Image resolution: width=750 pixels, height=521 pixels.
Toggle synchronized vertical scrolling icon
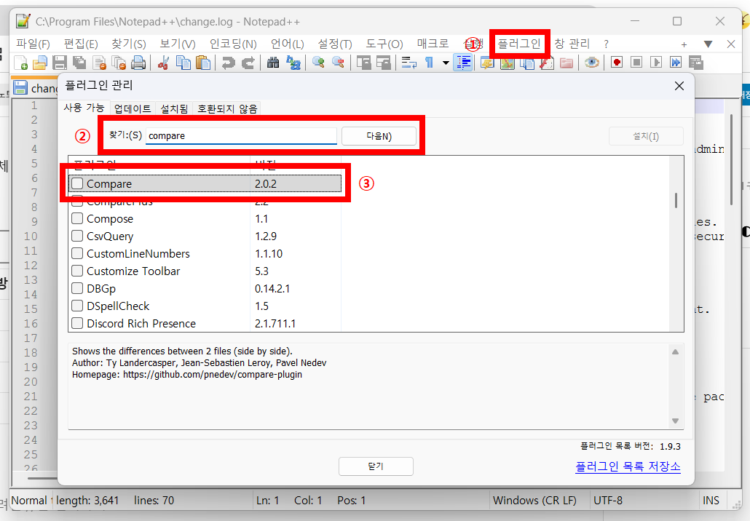click(x=363, y=63)
